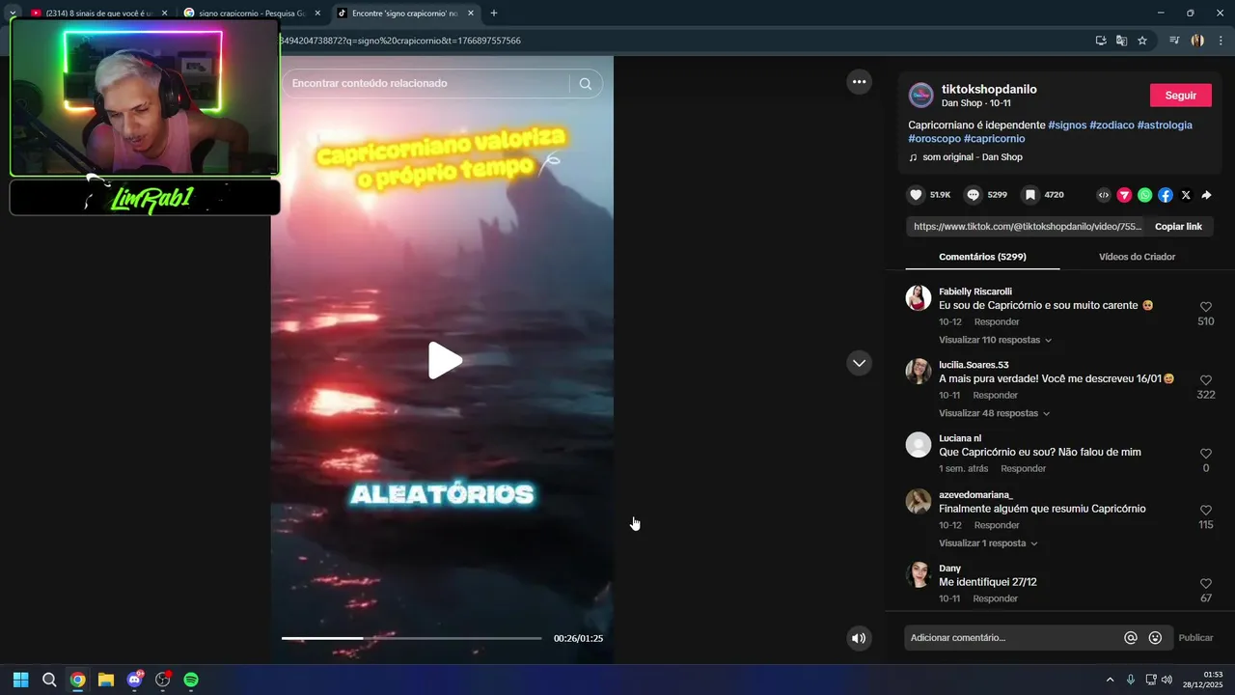Click the translate page icon
1235x695 pixels.
coord(1121,41)
